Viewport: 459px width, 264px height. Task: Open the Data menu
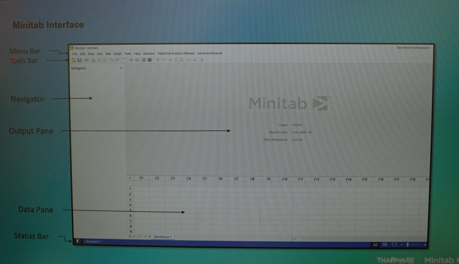coord(91,54)
